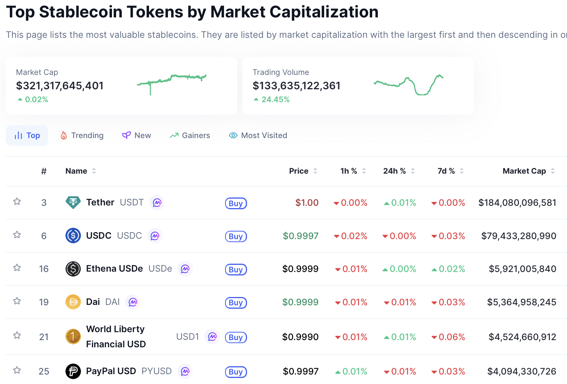Click the flame icon beside Trending
This screenshot has width=567, height=384.
coord(64,135)
